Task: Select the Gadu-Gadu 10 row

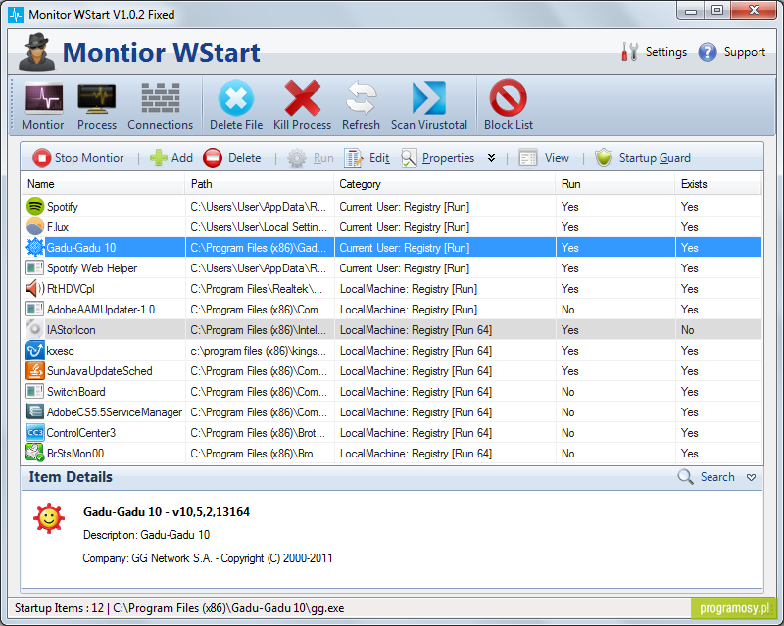Action: 392,248
